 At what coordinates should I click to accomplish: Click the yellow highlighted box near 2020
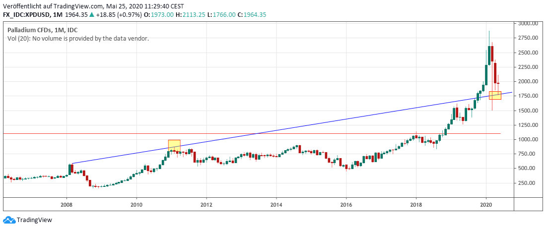point(495,95)
